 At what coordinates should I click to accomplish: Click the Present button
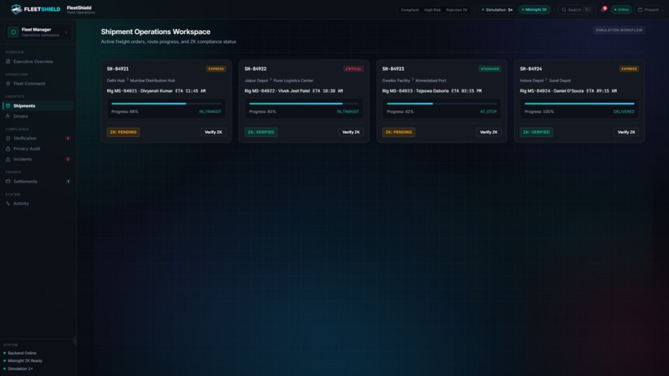pyautogui.click(x=648, y=9)
